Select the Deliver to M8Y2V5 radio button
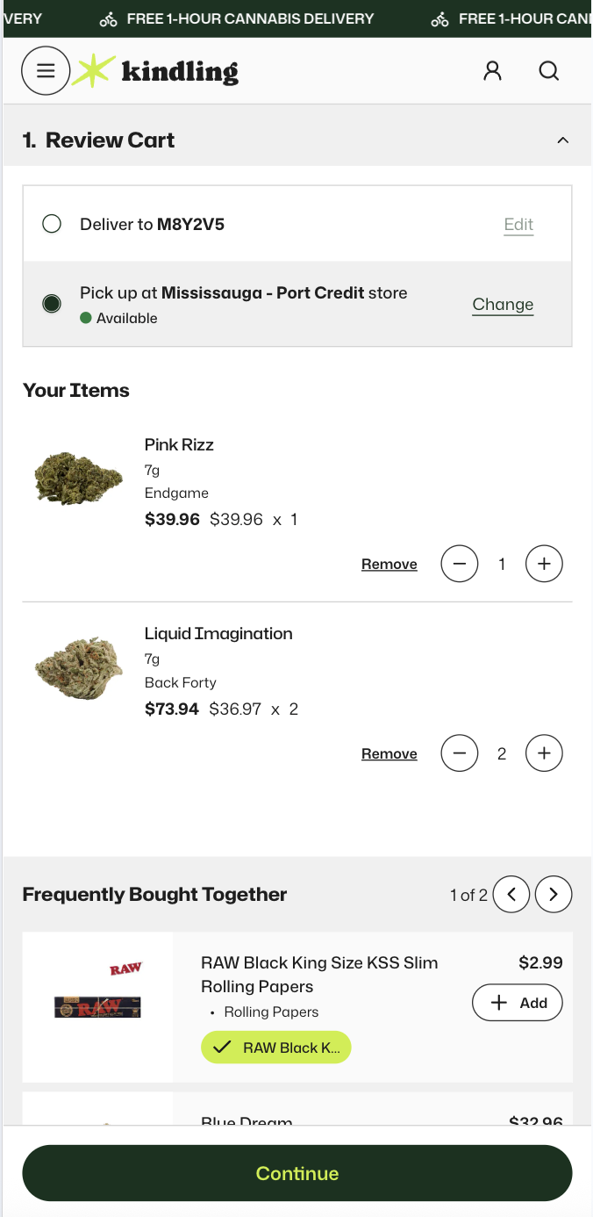 point(52,224)
